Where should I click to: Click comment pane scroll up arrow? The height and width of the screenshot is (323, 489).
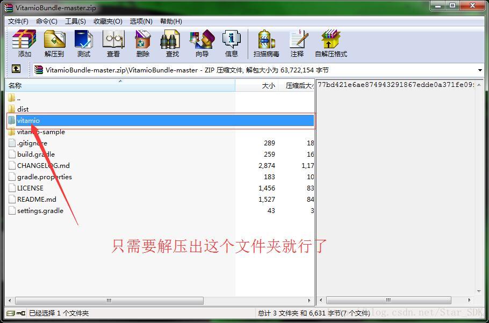coord(479,84)
